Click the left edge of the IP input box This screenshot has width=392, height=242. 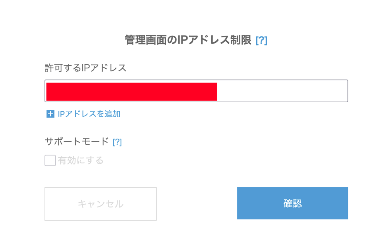click(46, 91)
